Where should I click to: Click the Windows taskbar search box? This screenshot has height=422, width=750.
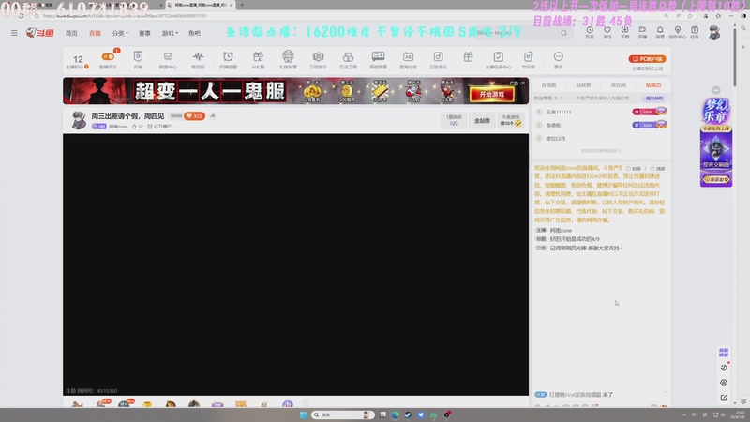[341, 414]
